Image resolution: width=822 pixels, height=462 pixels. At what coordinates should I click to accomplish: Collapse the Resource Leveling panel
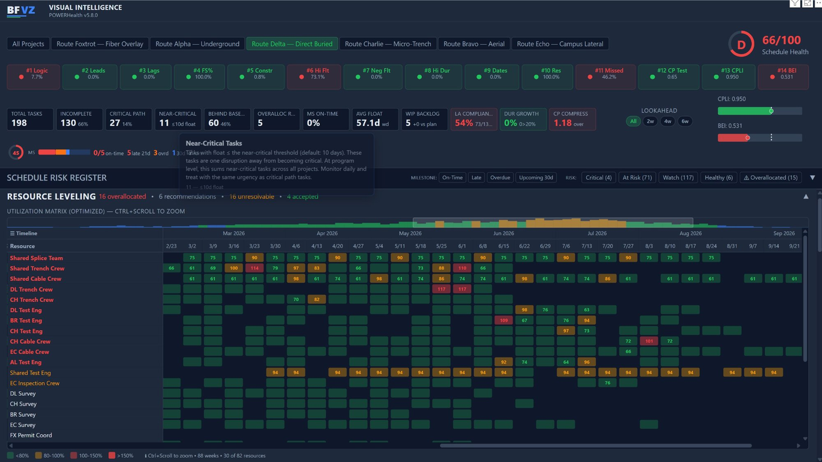point(806,197)
